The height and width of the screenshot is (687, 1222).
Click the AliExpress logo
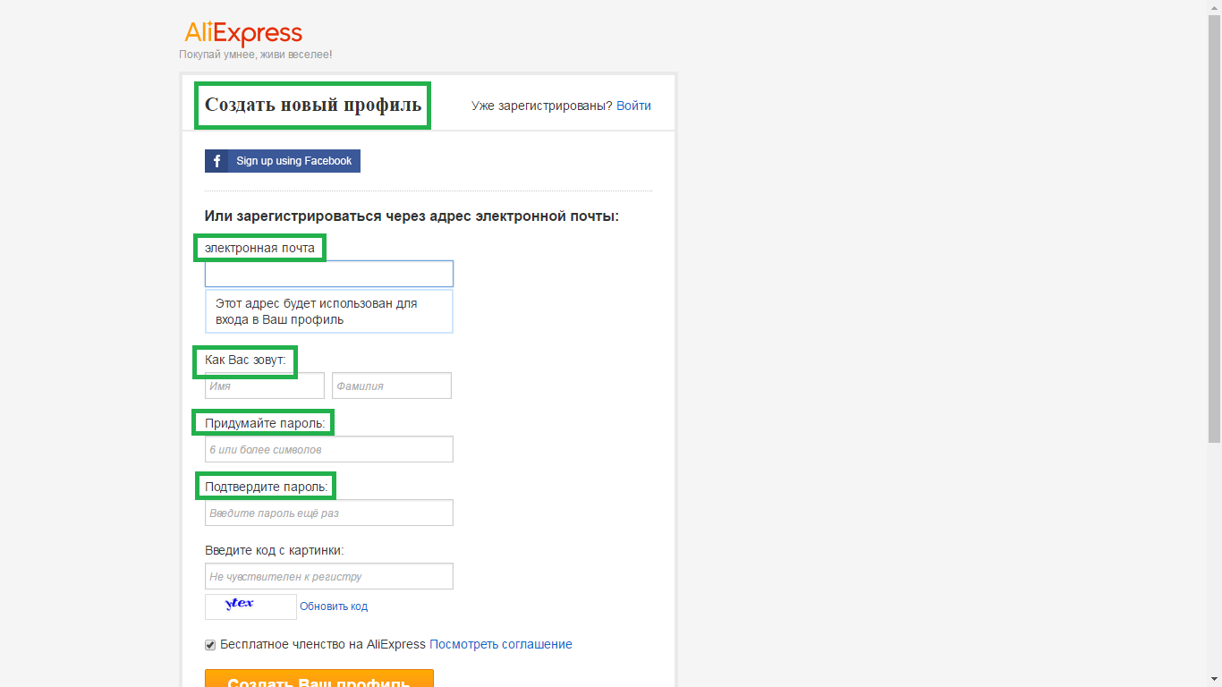243,34
